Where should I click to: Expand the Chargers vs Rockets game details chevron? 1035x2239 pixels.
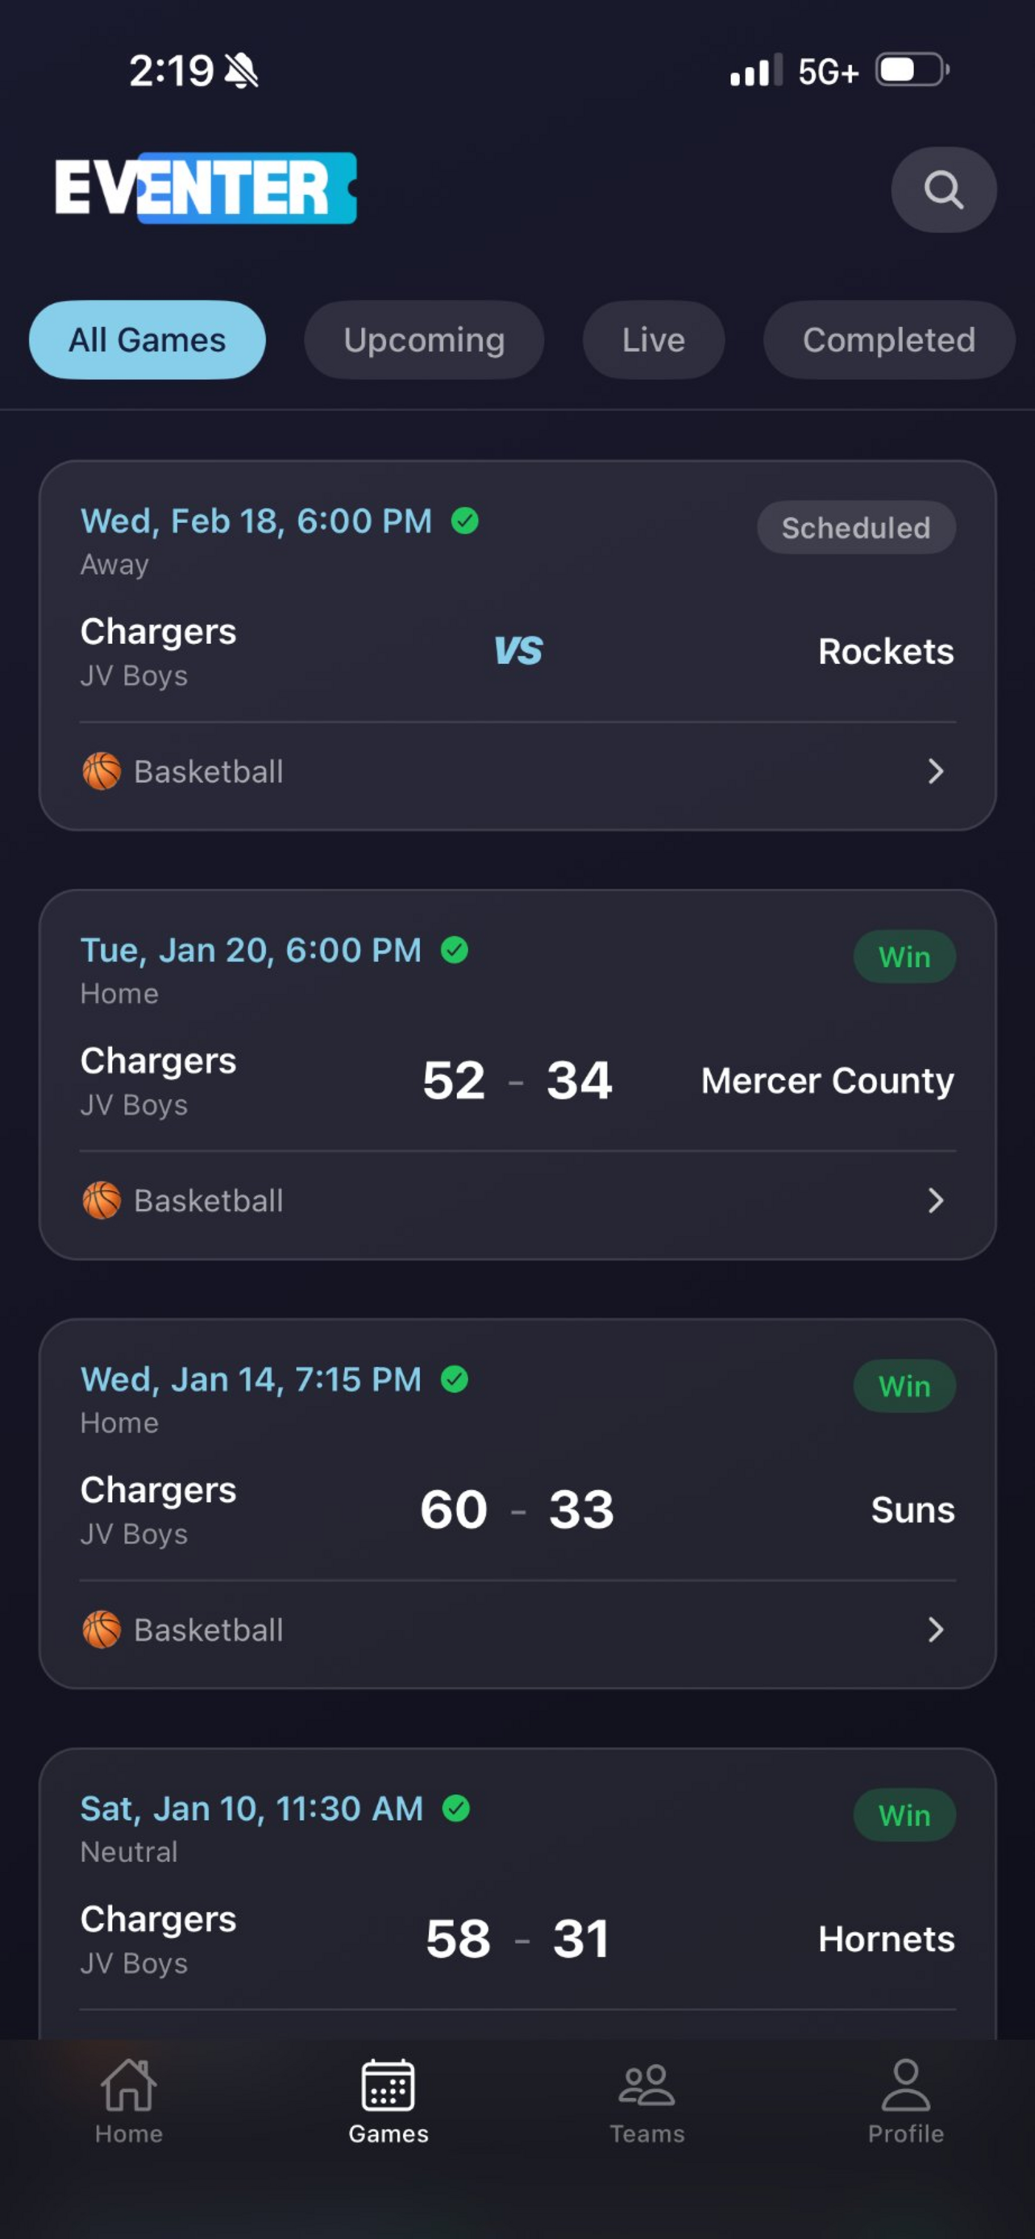(935, 771)
